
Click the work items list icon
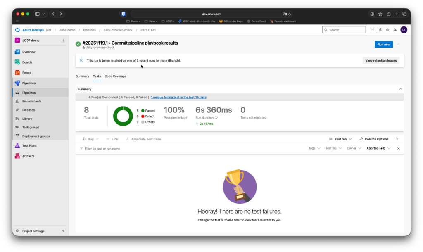(x=372, y=30)
